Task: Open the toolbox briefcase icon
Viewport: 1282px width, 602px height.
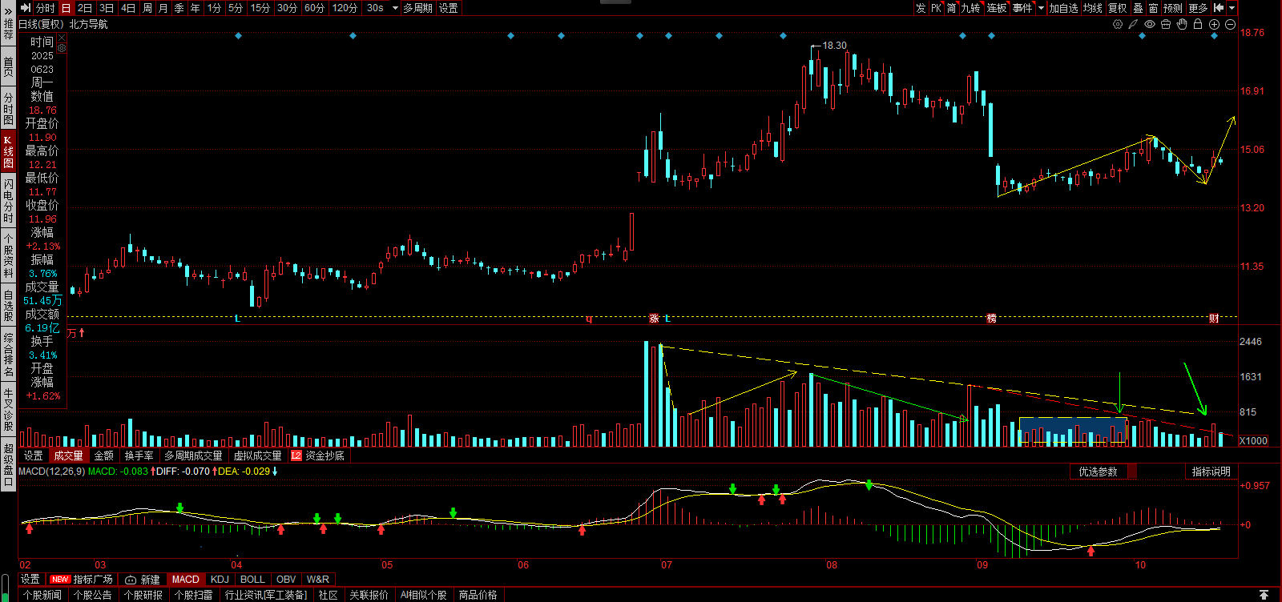Action: 1166,24
